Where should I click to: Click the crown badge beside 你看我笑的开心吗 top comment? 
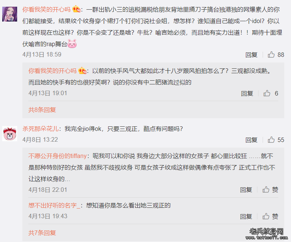click(76, 9)
